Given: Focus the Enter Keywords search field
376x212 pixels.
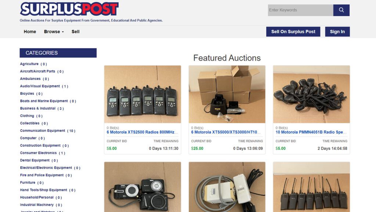Looking at the screenshot, I should 300,10.
